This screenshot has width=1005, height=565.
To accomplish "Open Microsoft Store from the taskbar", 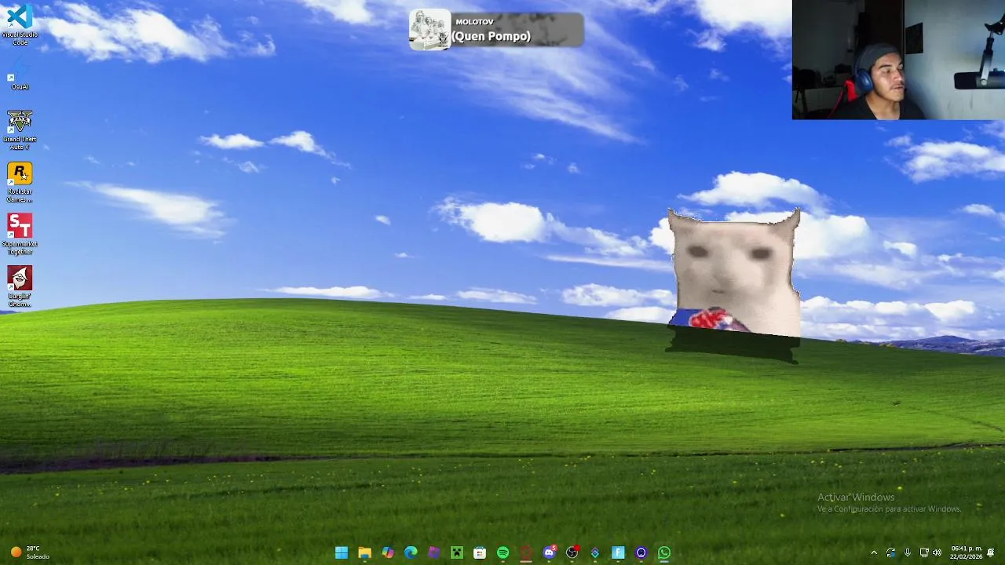I will (480, 552).
